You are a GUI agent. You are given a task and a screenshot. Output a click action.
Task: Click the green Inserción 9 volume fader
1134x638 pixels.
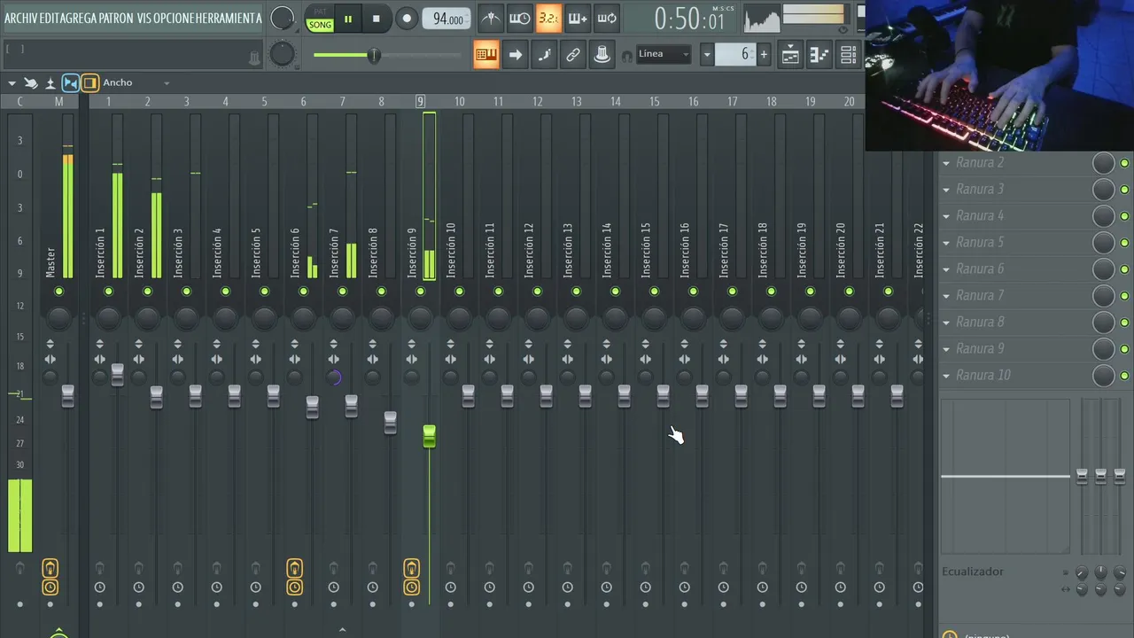click(x=429, y=436)
